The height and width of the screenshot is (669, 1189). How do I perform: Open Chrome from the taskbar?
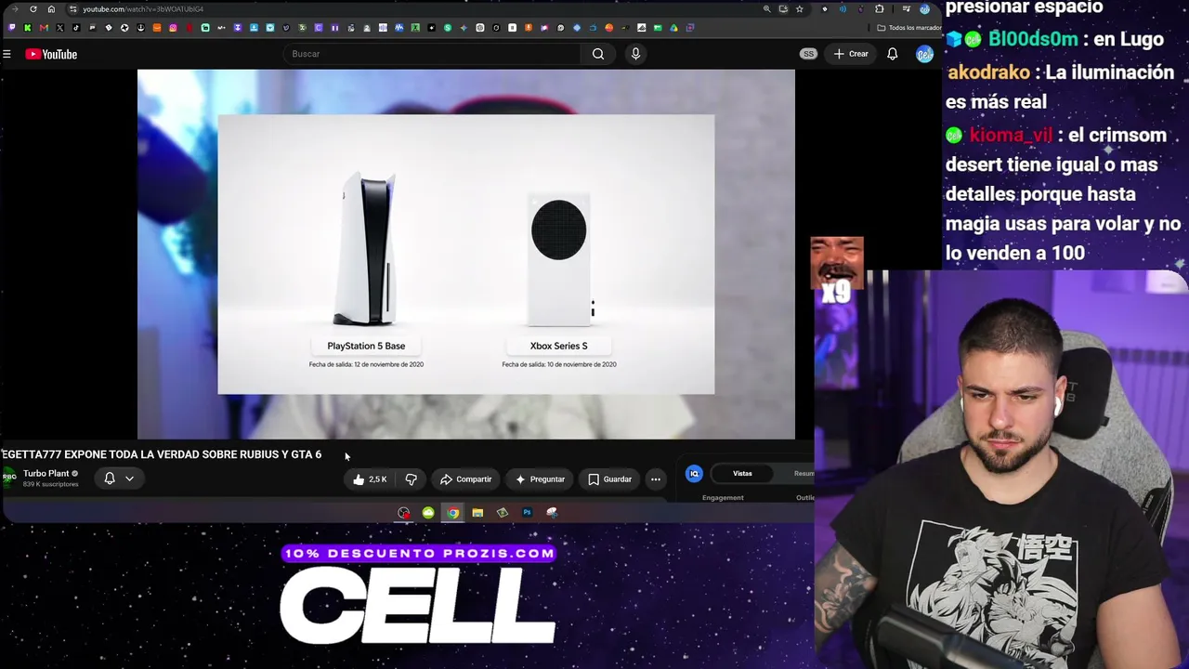click(x=452, y=513)
